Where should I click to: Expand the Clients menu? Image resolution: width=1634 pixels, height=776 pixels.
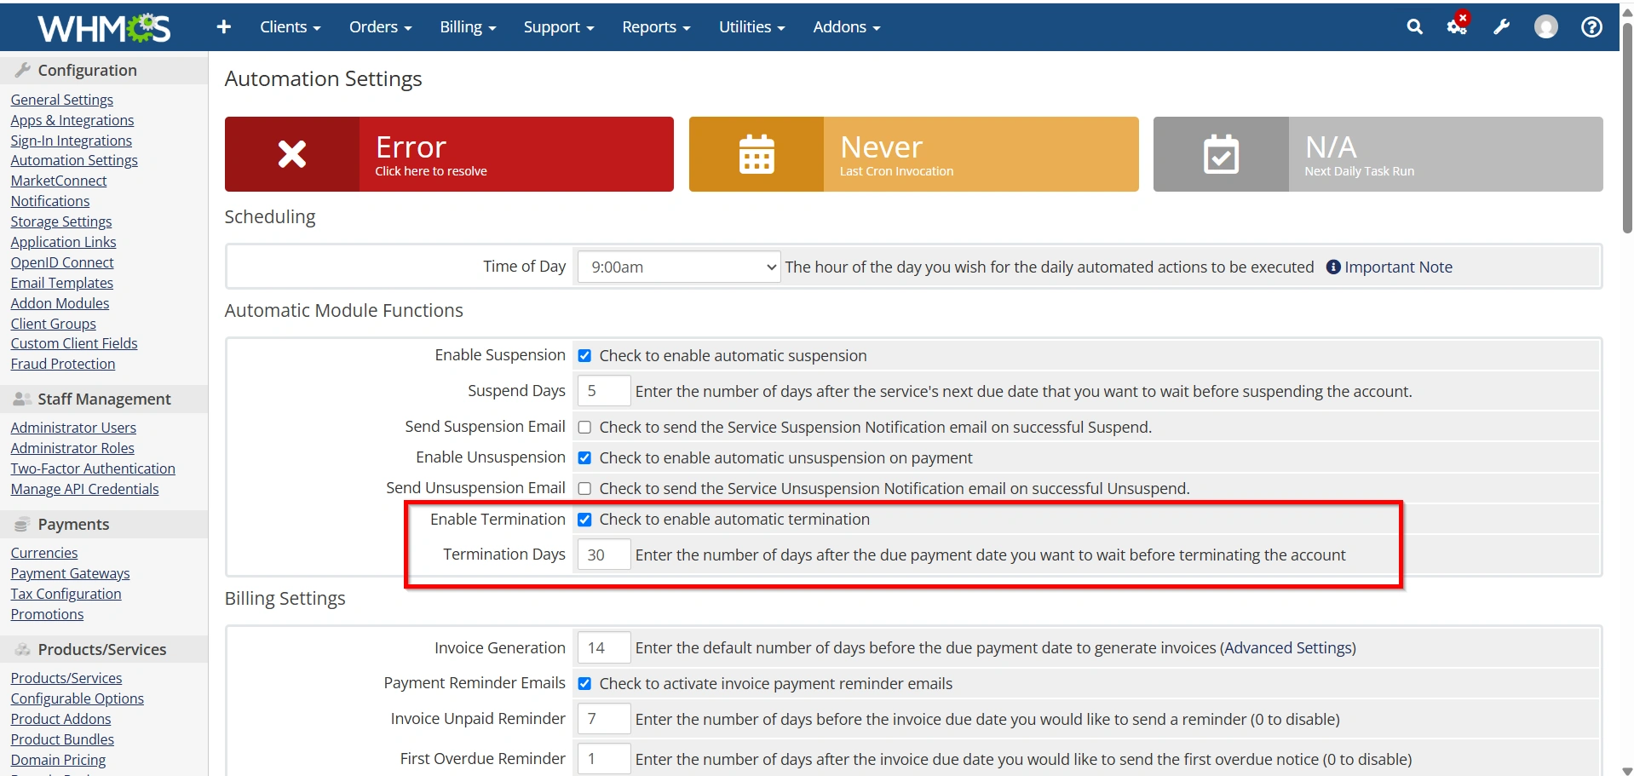pos(291,27)
